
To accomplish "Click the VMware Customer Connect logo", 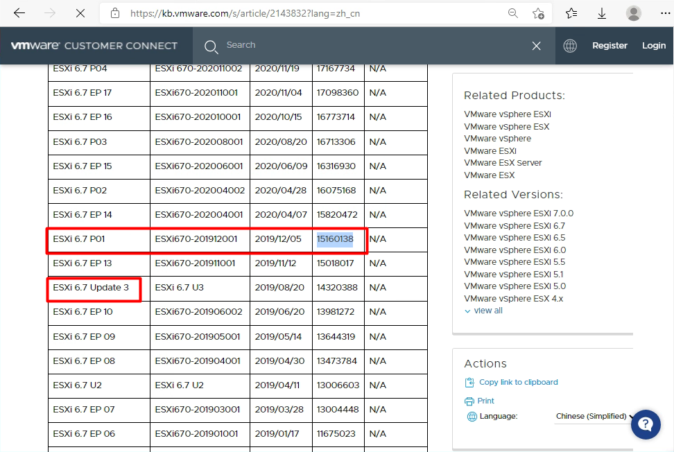I will (x=94, y=46).
